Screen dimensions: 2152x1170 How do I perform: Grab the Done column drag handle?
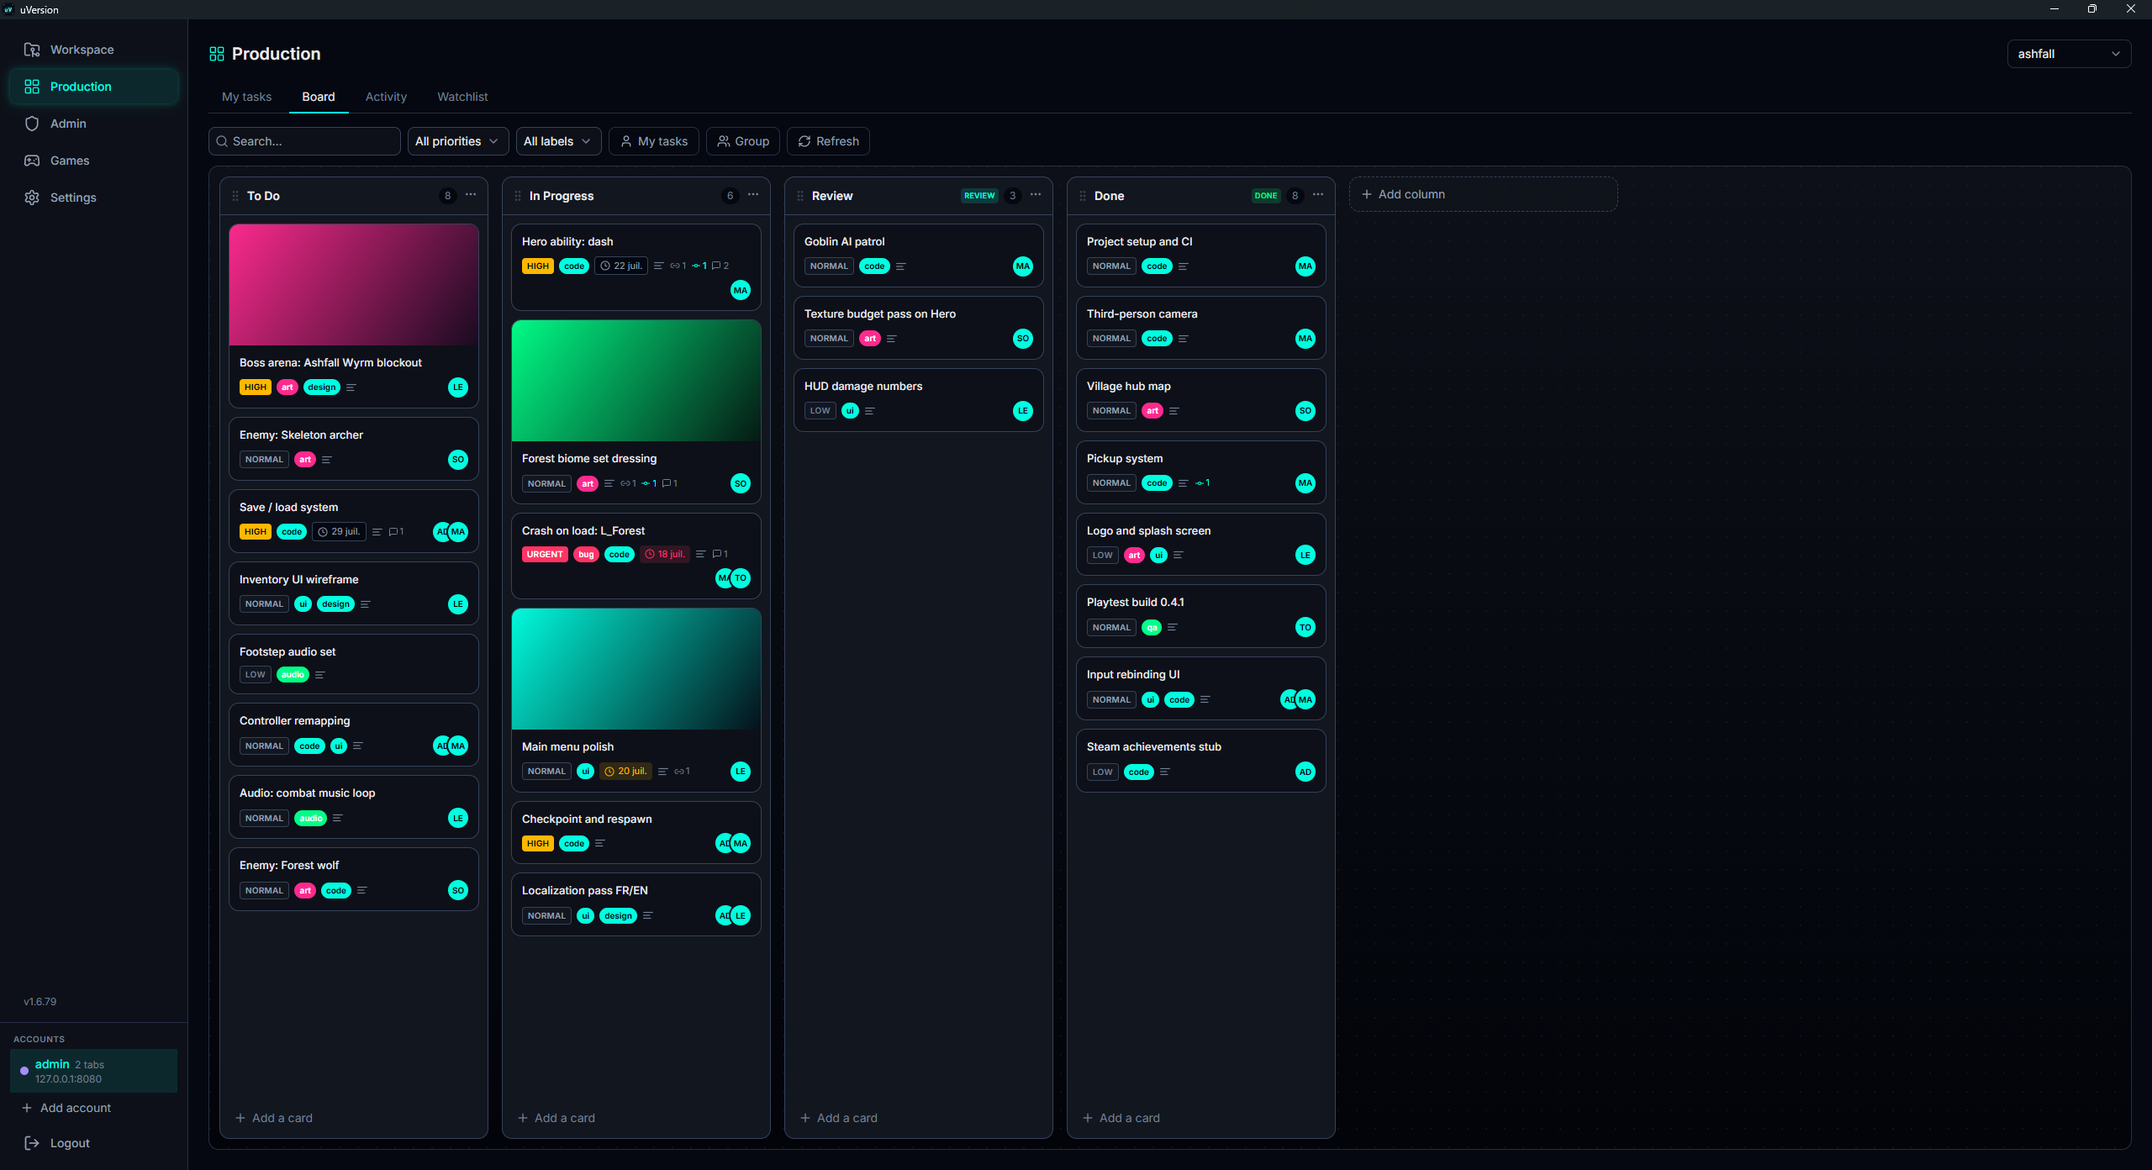pos(1083,196)
